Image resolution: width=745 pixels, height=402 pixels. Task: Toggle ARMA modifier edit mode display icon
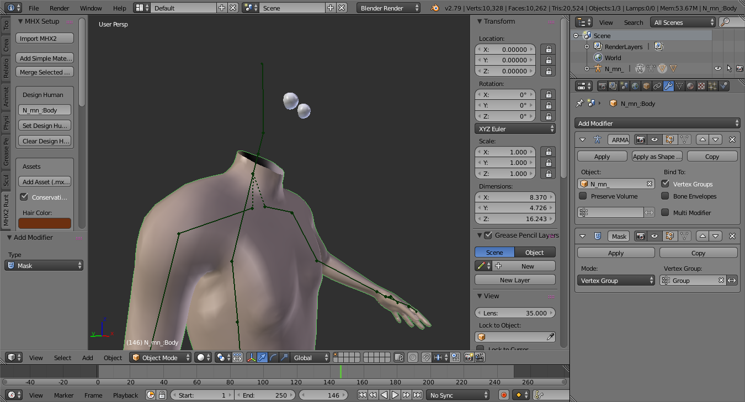(x=670, y=140)
